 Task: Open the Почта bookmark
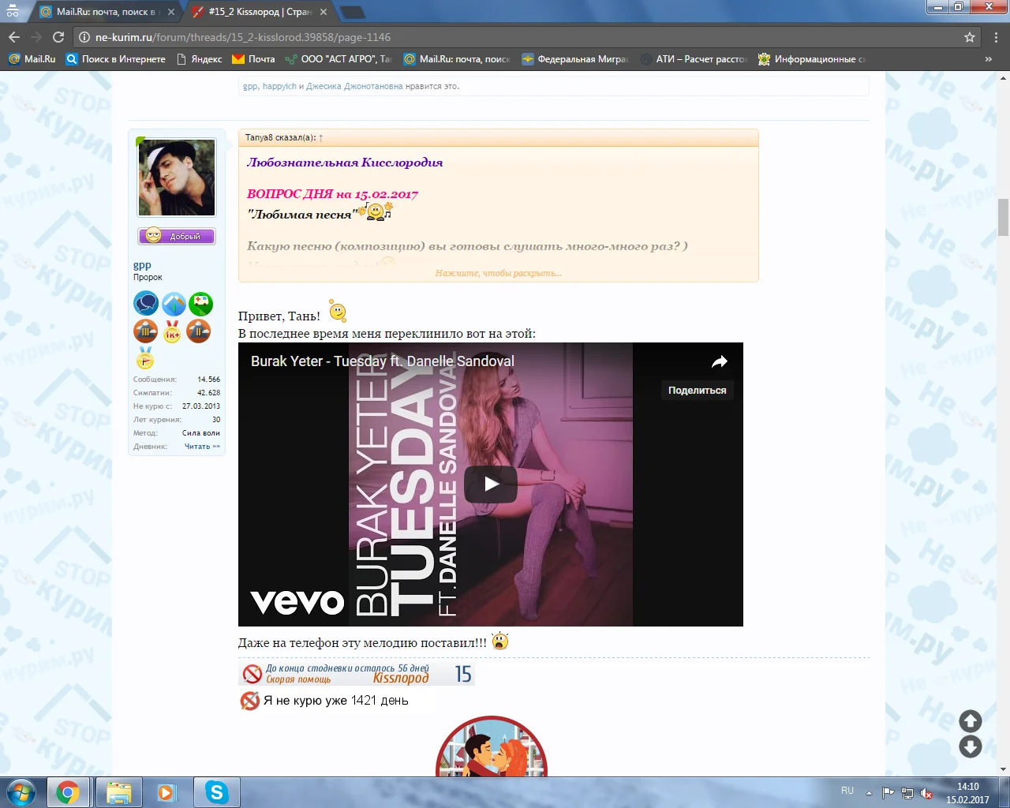[253, 59]
